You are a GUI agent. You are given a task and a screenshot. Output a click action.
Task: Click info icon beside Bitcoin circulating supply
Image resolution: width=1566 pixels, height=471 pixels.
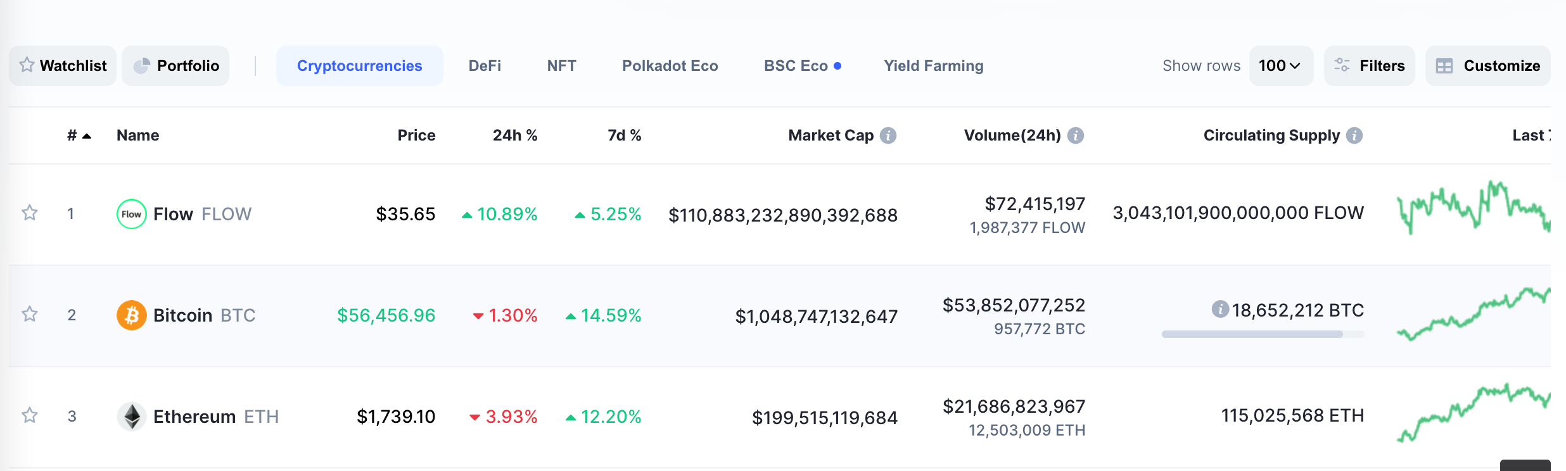(1219, 309)
